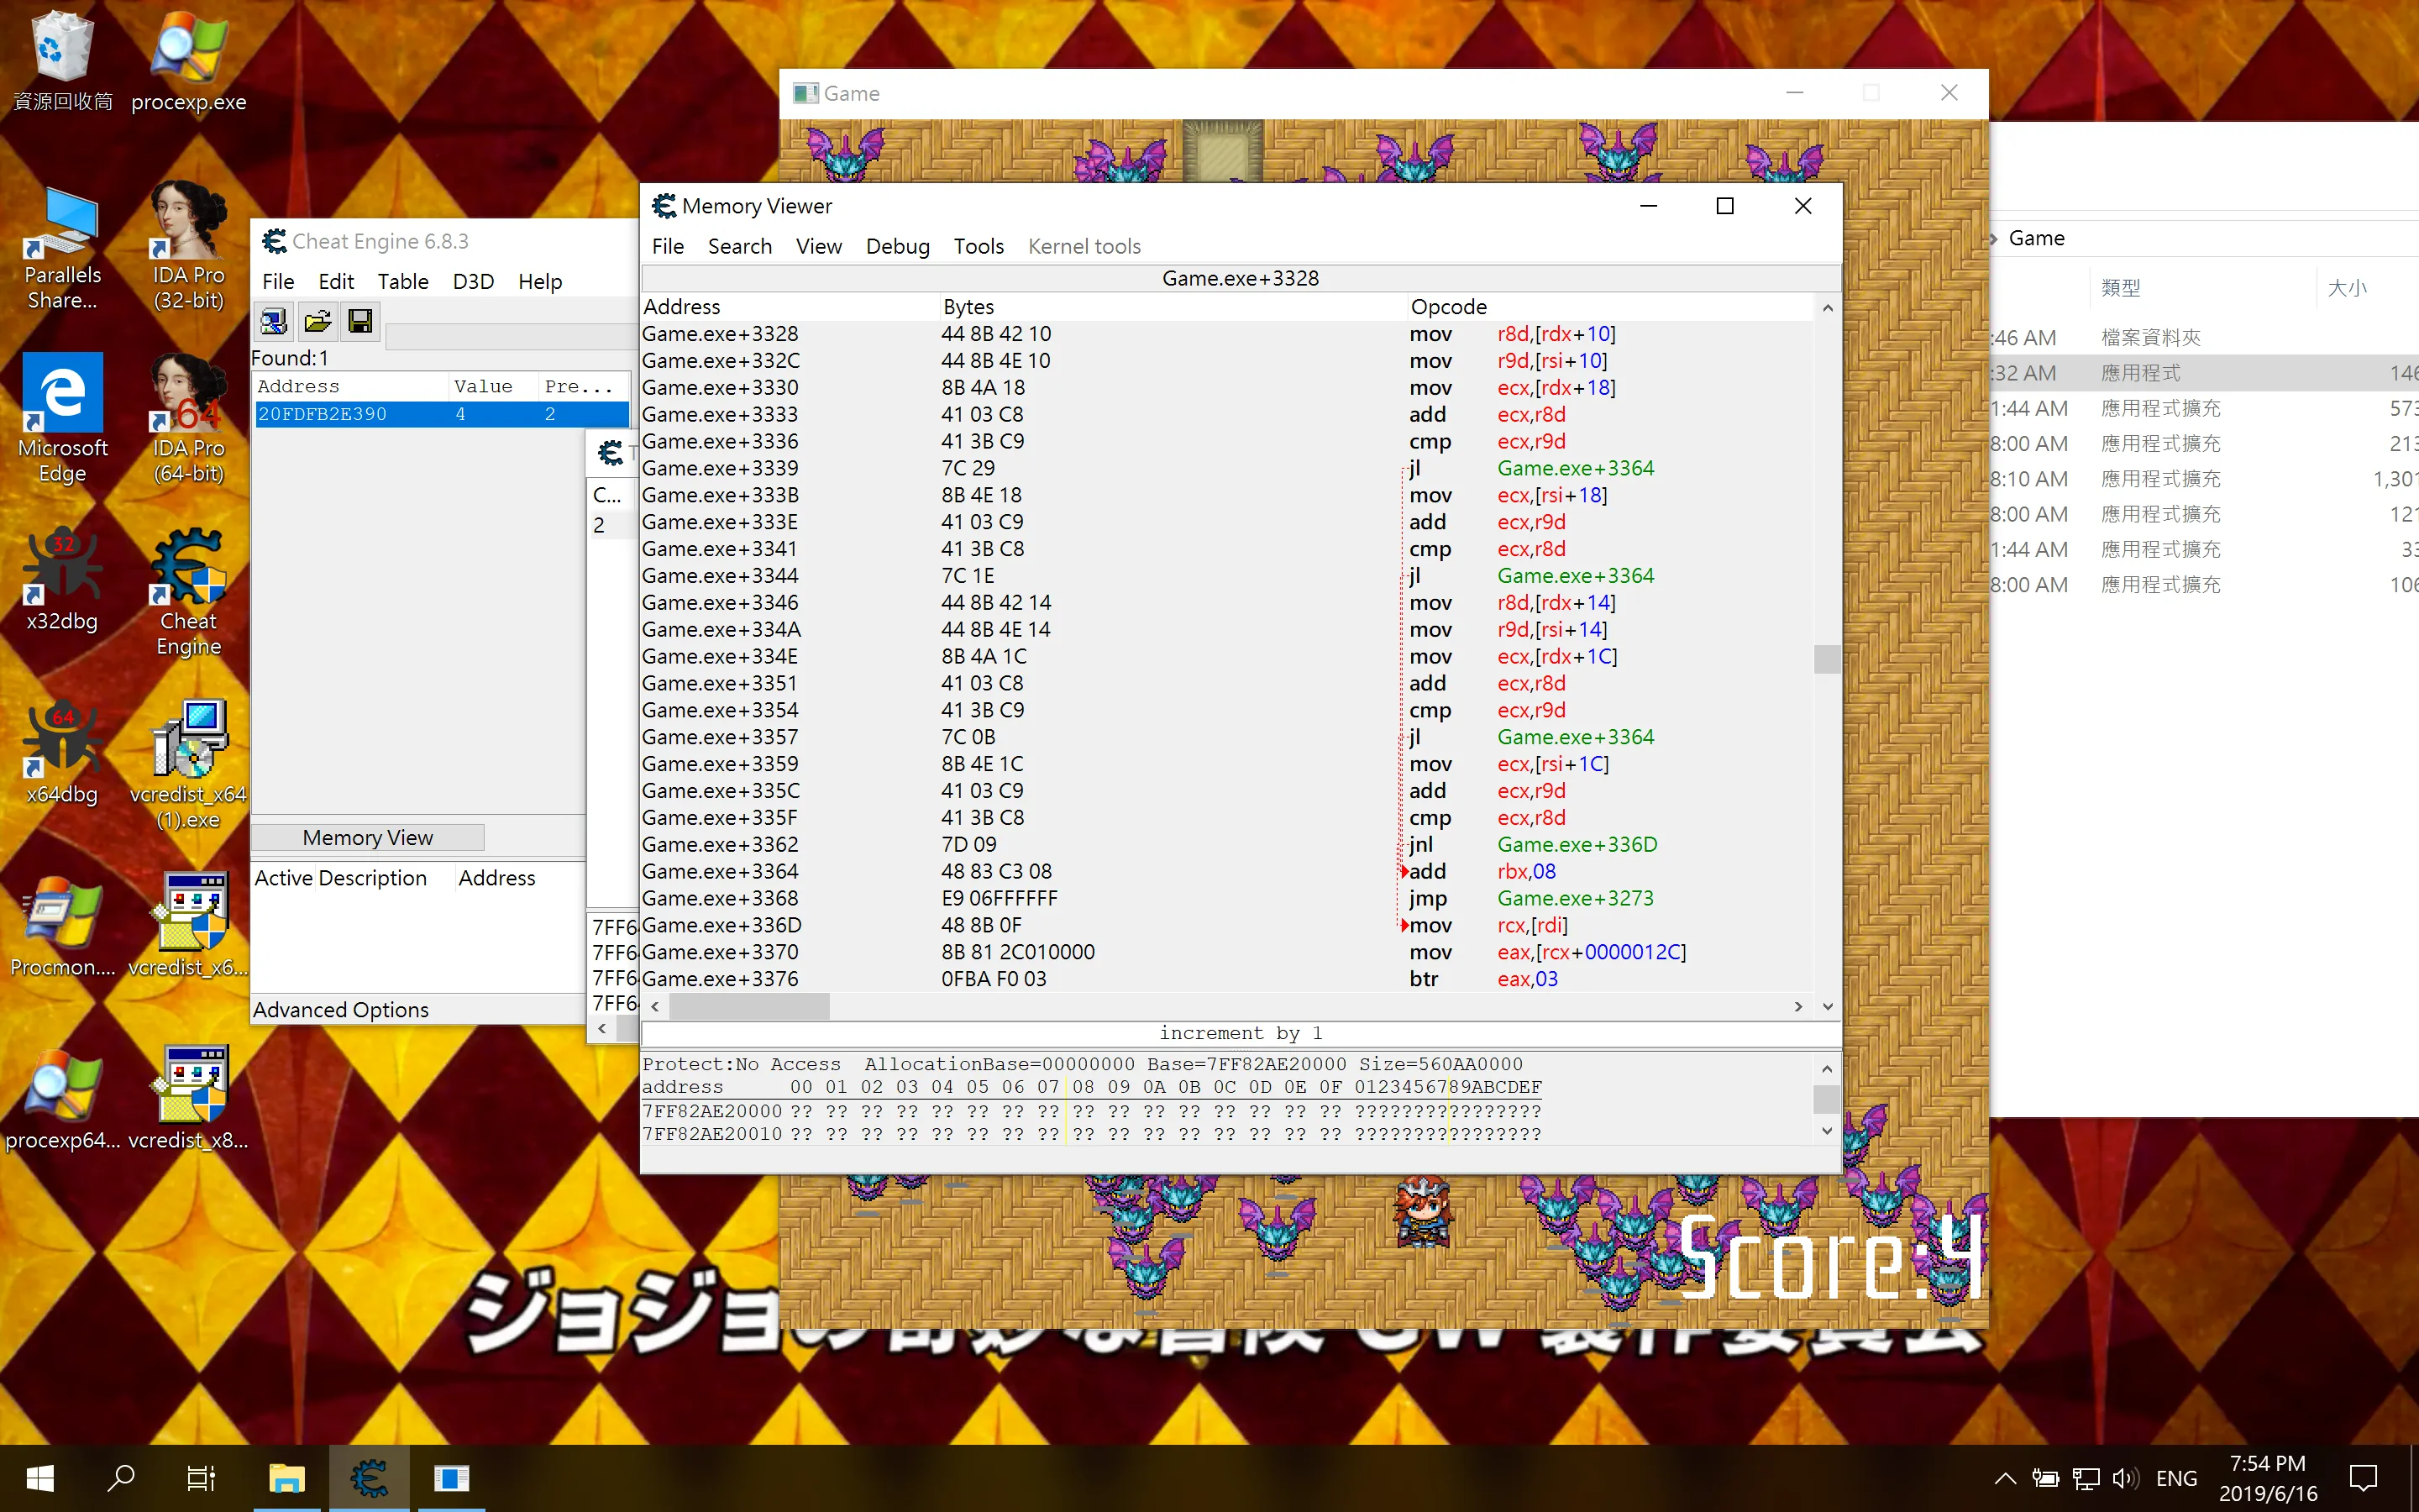2419x1512 pixels.
Task: Open the clock showing 7:54 PM
Action: 2268,1478
